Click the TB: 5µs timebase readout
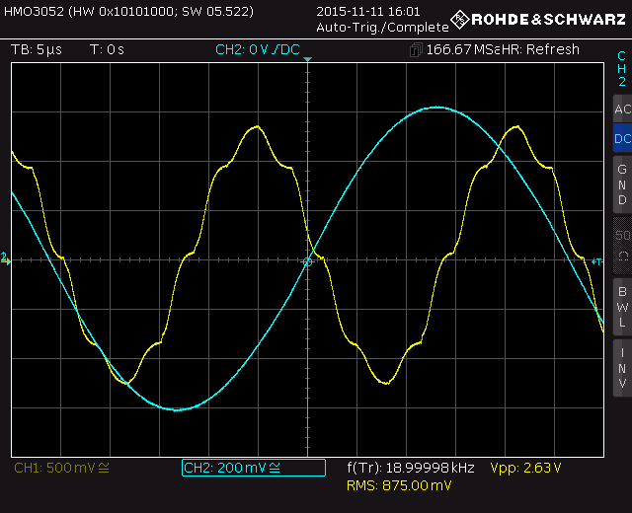 (x=38, y=49)
